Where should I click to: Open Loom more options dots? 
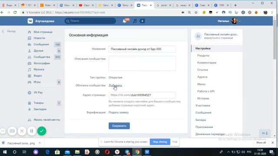click(x=3, y=131)
